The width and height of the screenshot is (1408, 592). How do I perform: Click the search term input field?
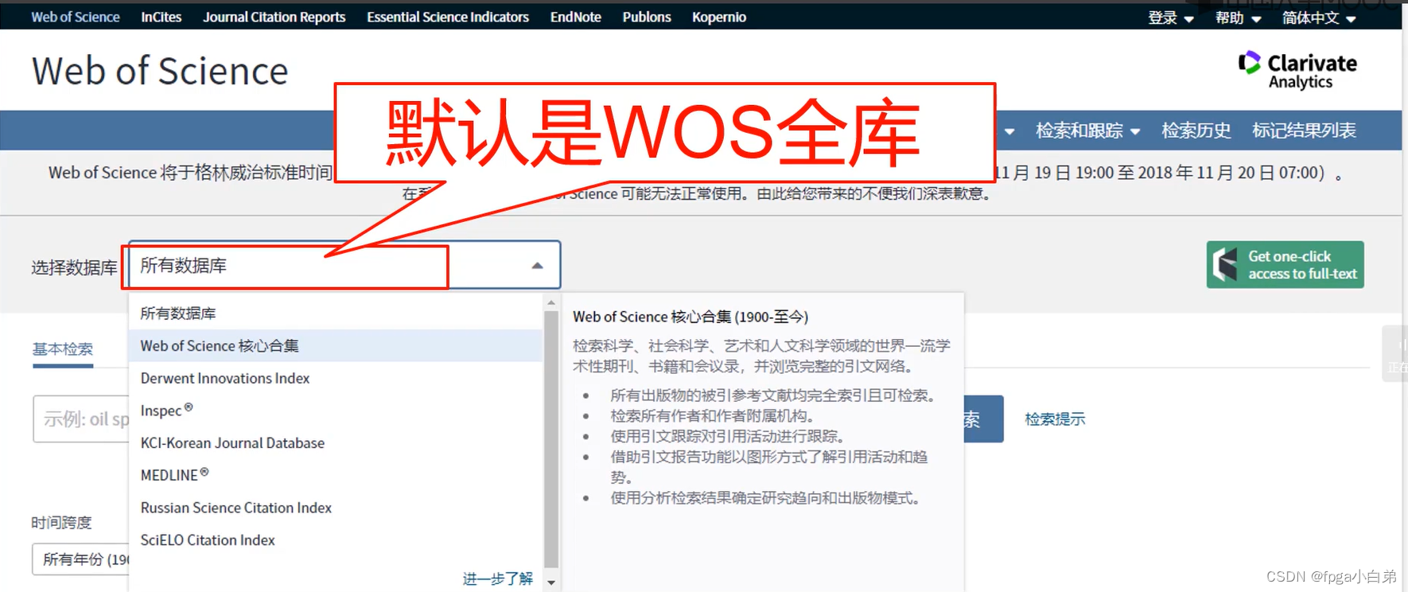pos(81,419)
